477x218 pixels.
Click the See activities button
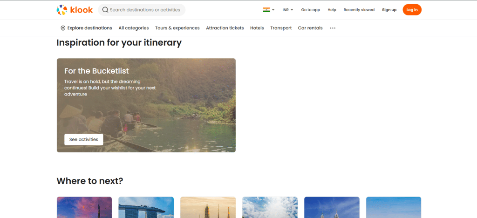(x=83, y=139)
